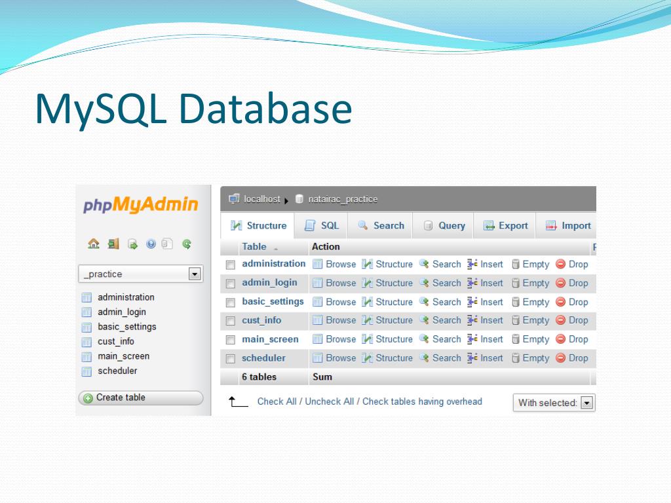Open scheduler table in main list

(263, 358)
